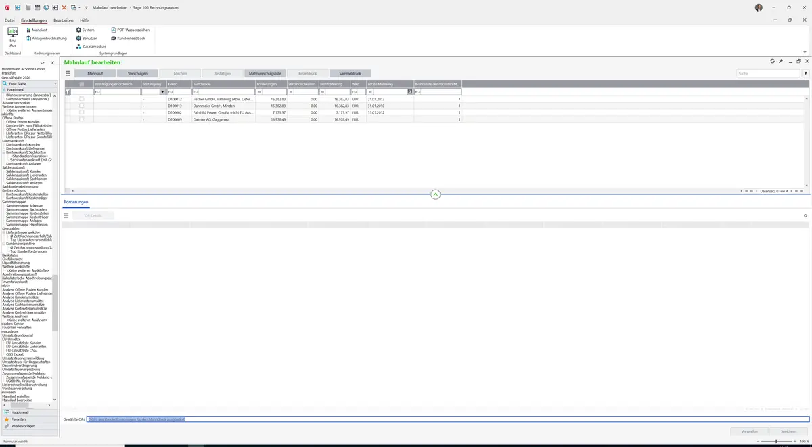The image size is (812, 447).
Task: Open the Benutzer settings
Action: point(87,39)
